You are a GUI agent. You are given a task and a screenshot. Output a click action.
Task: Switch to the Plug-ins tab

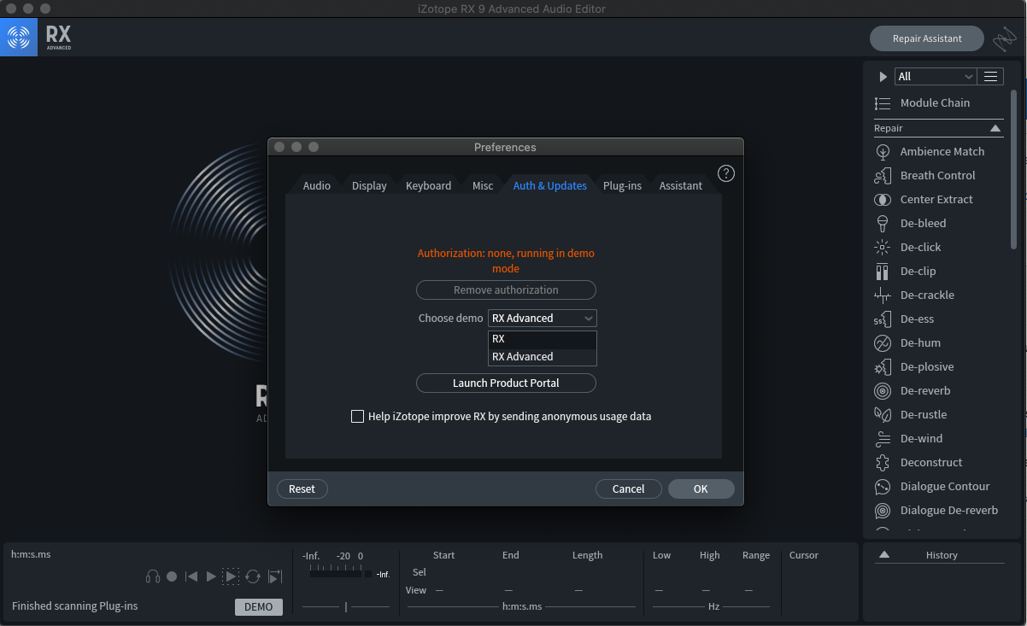pos(622,185)
